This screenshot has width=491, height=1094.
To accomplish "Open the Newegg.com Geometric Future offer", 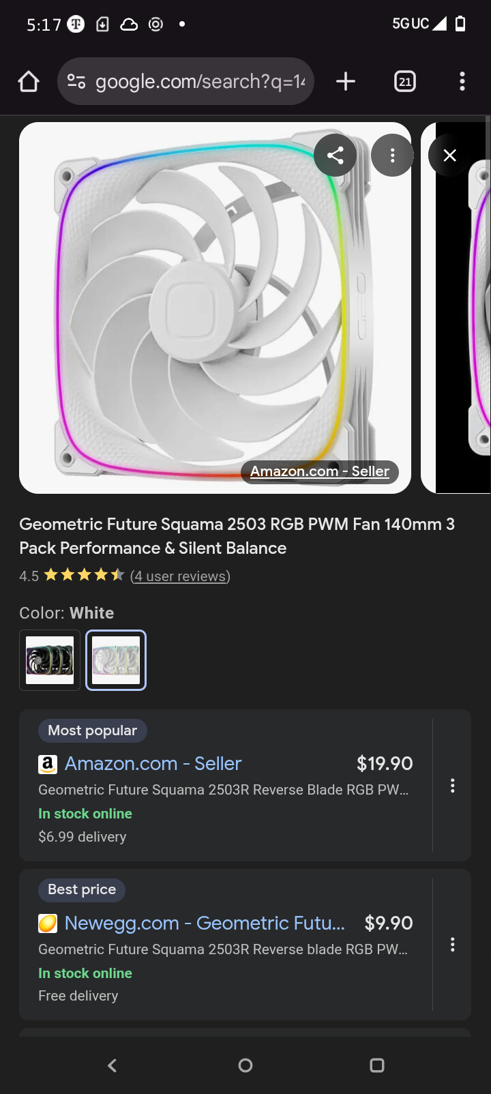I will [x=205, y=923].
